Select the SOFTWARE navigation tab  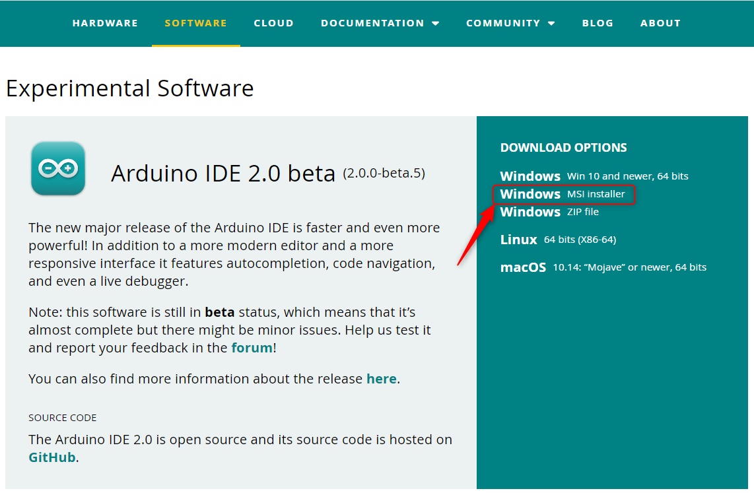click(x=195, y=23)
